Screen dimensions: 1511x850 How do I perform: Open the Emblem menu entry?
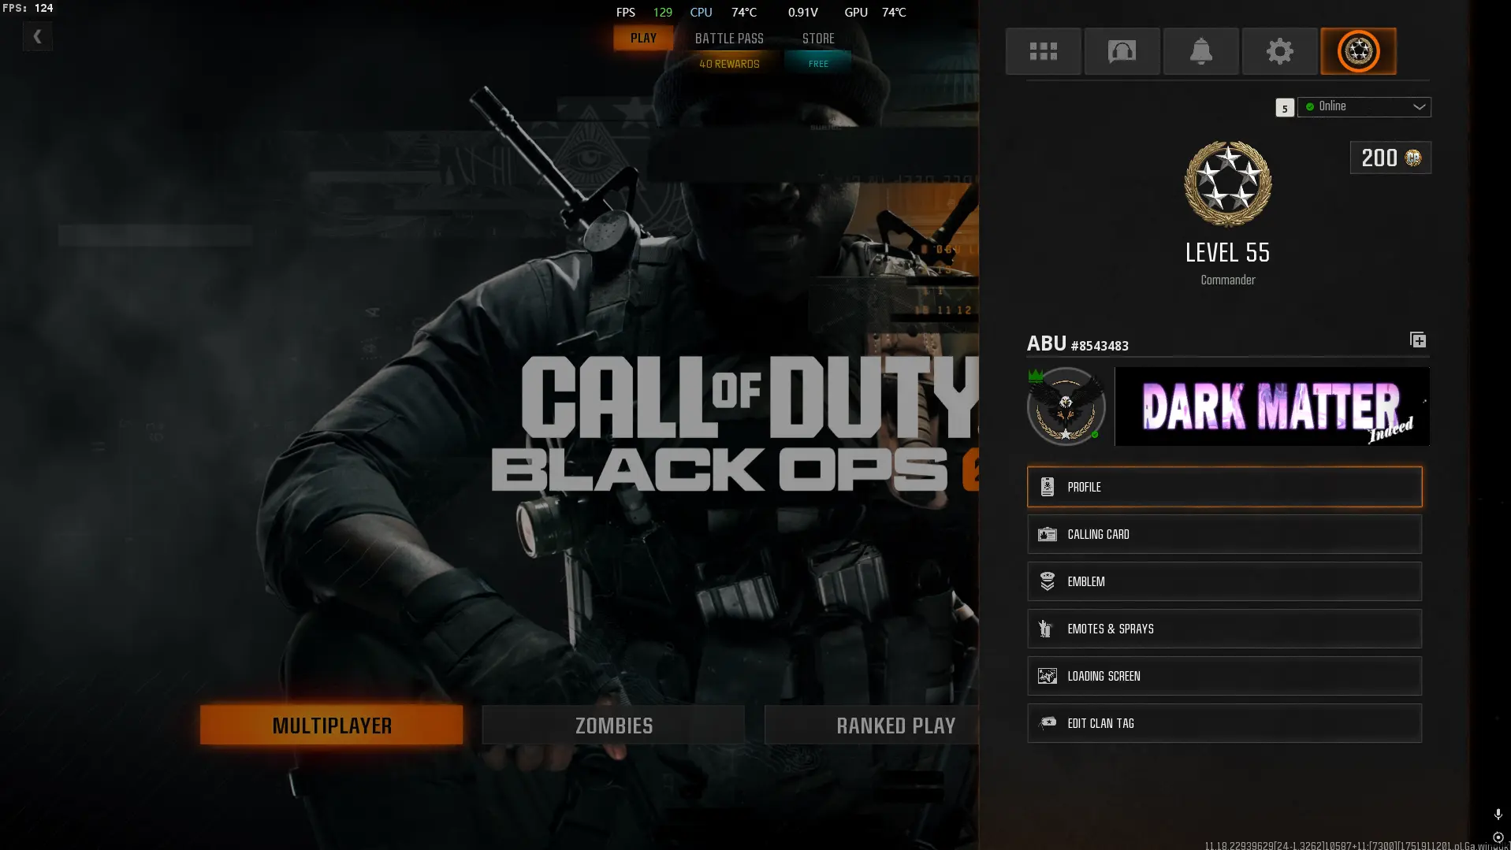[1225, 581]
